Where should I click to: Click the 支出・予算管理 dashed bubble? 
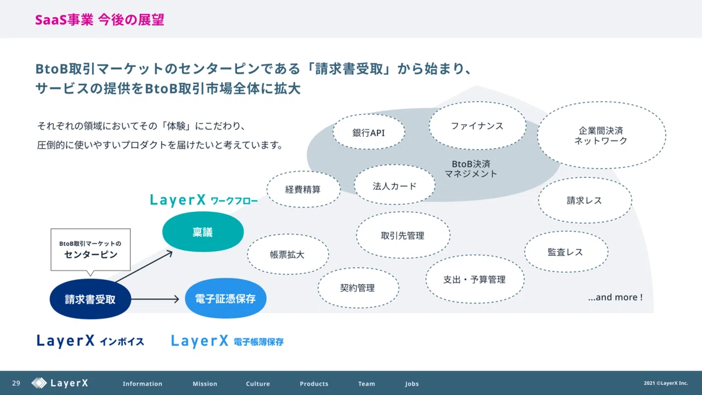[474, 280]
